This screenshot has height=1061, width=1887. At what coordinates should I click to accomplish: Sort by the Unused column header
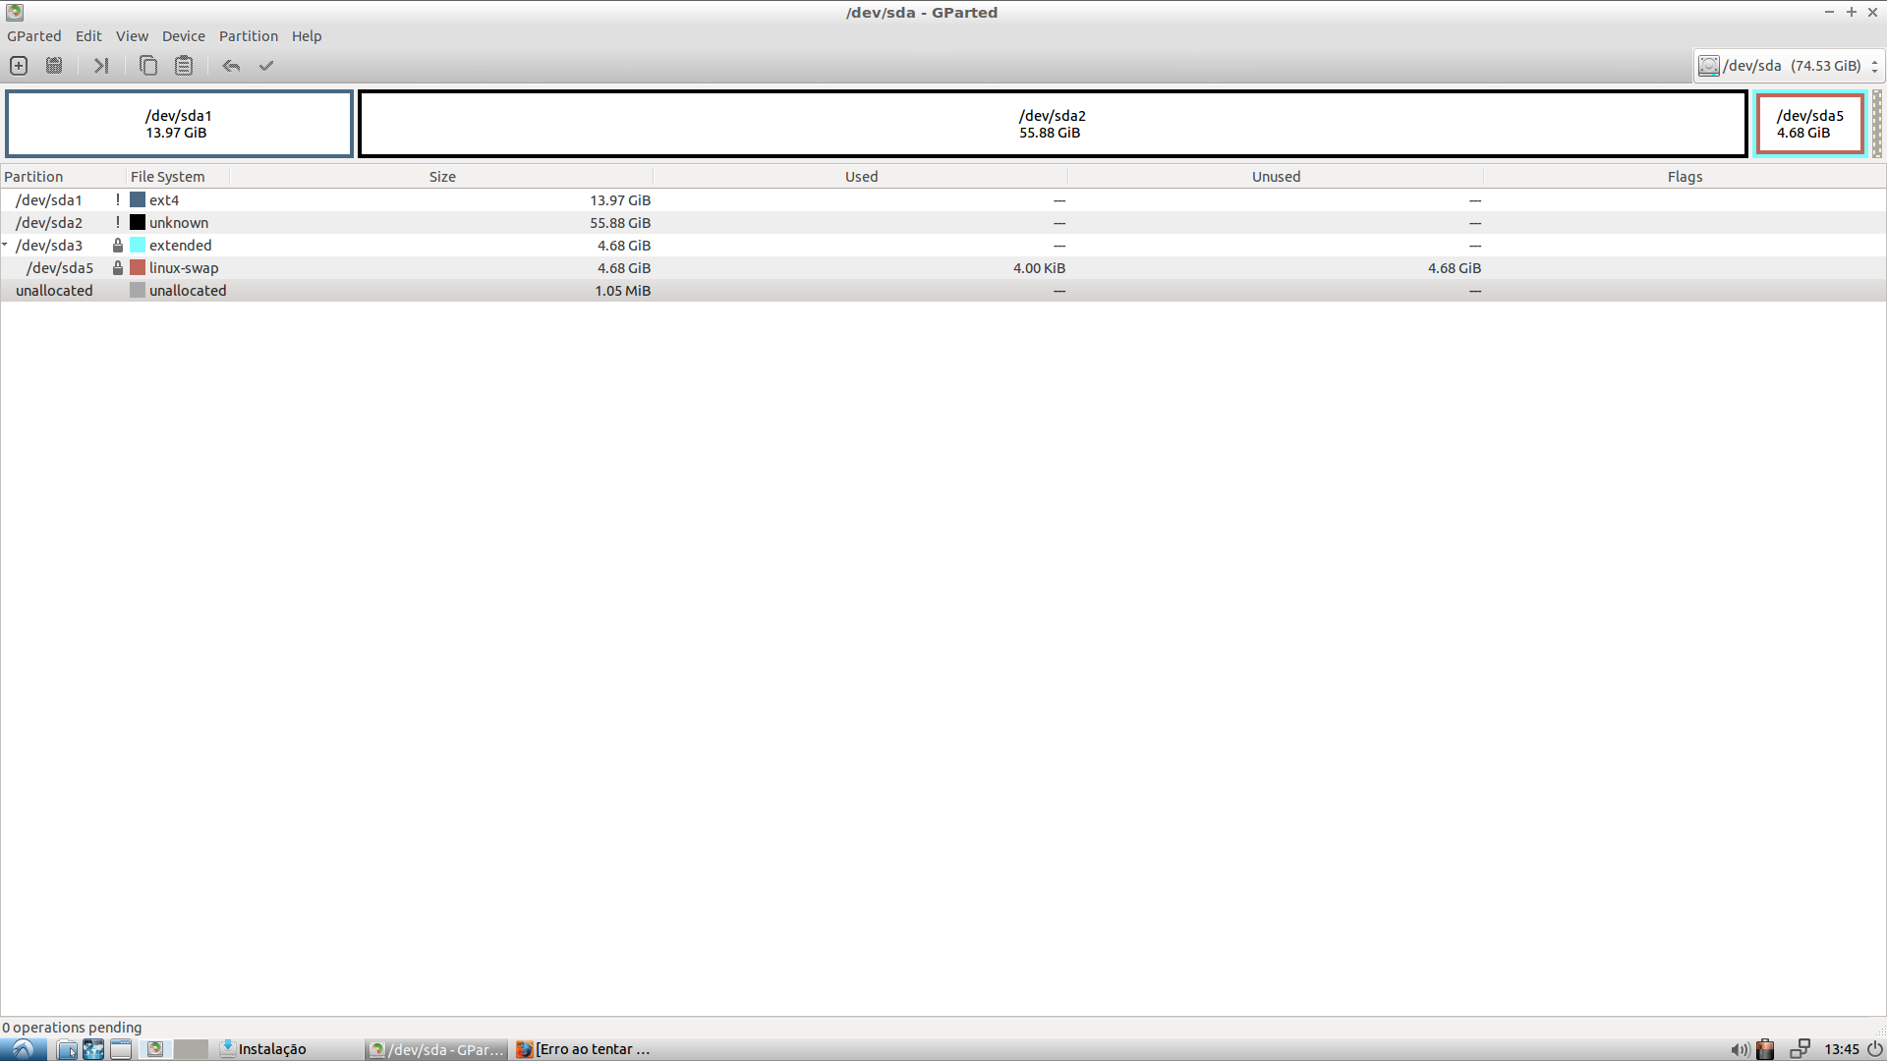pyautogui.click(x=1276, y=177)
